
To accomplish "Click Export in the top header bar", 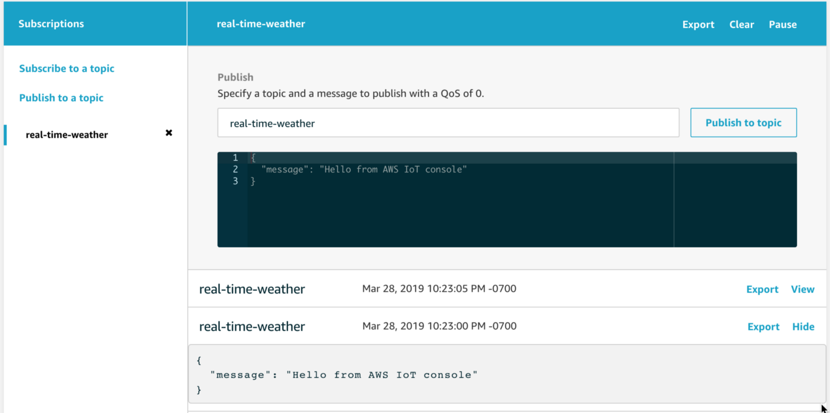I will [x=698, y=24].
